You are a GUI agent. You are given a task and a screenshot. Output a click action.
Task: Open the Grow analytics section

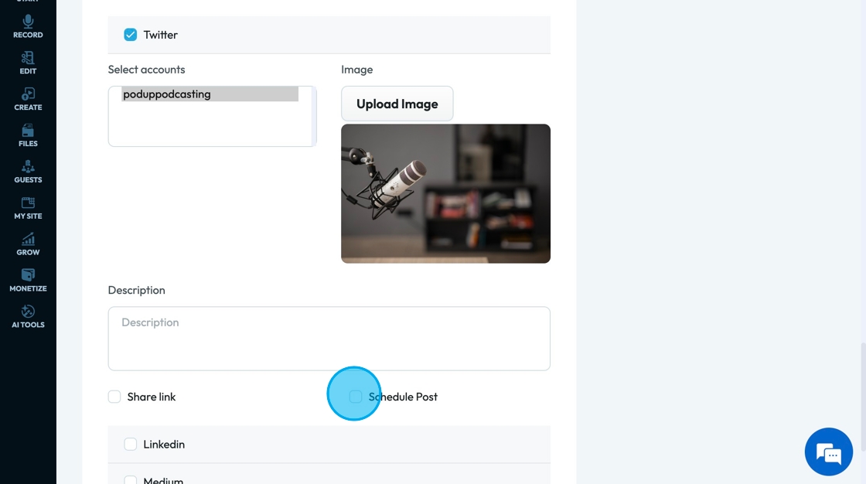pos(28,244)
